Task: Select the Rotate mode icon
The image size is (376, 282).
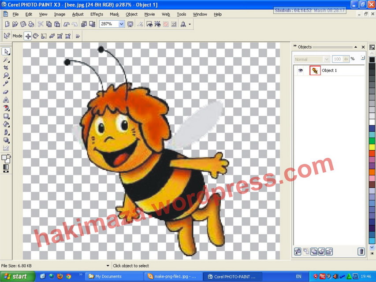Action: coord(36,36)
